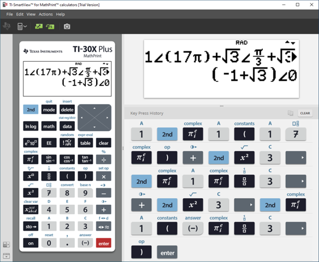Click the take screenshot camera icon

click(x=67, y=26)
